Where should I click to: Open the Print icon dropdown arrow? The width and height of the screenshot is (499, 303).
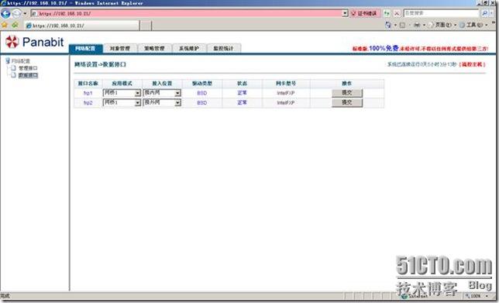point(424,25)
